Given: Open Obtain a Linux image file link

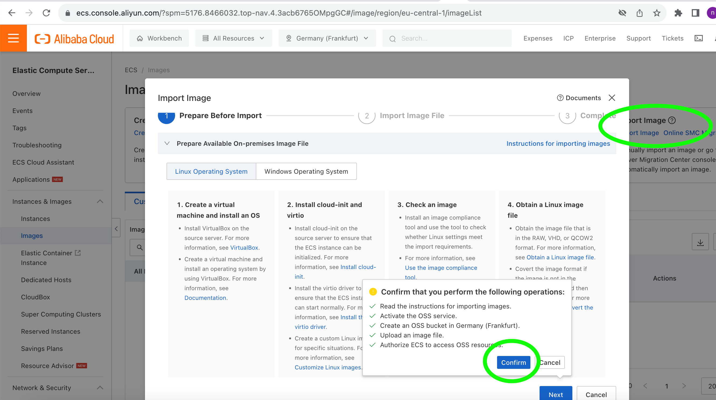Looking at the screenshot, I should pyautogui.click(x=560, y=257).
